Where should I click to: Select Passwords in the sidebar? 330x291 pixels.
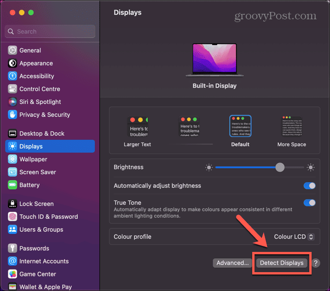50,248
